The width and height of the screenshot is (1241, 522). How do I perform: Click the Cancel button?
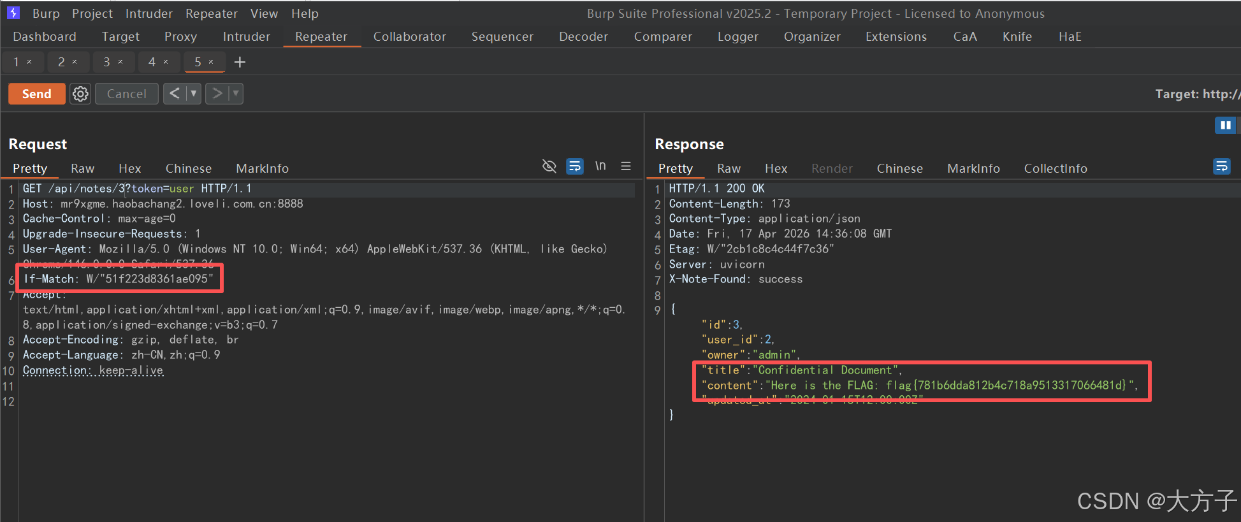click(x=127, y=94)
